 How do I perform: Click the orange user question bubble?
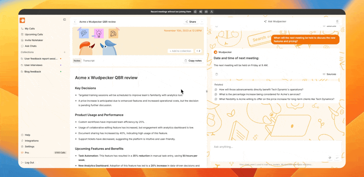tap(305, 39)
